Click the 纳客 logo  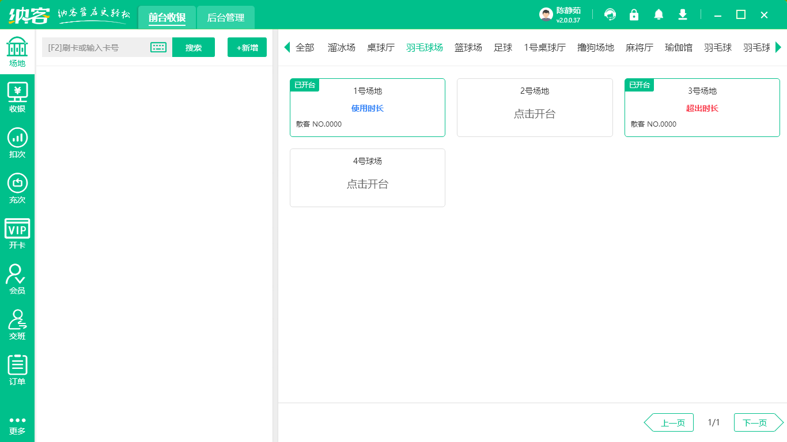click(x=29, y=15)
